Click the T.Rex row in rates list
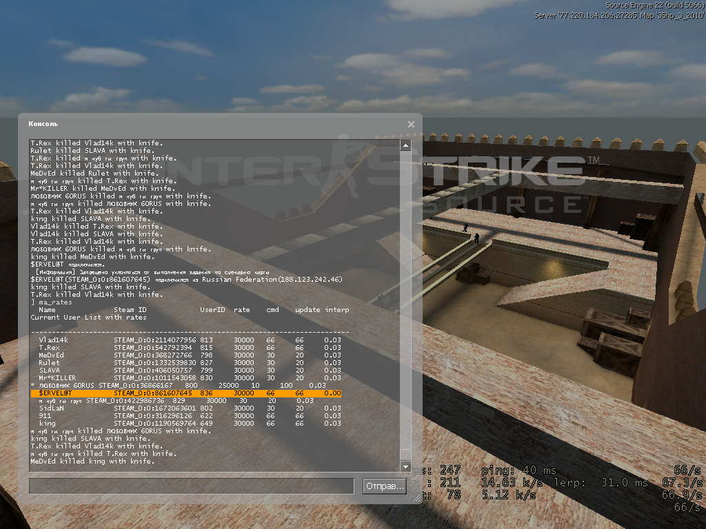The image size is (706, 529). (x=190, y=348)
